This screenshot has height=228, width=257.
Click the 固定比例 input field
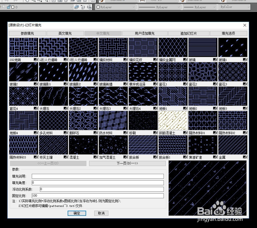(98, 196)
